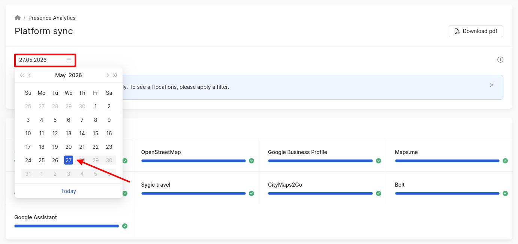
Task: Click the Today link in calendar
Action: (69, 191)
